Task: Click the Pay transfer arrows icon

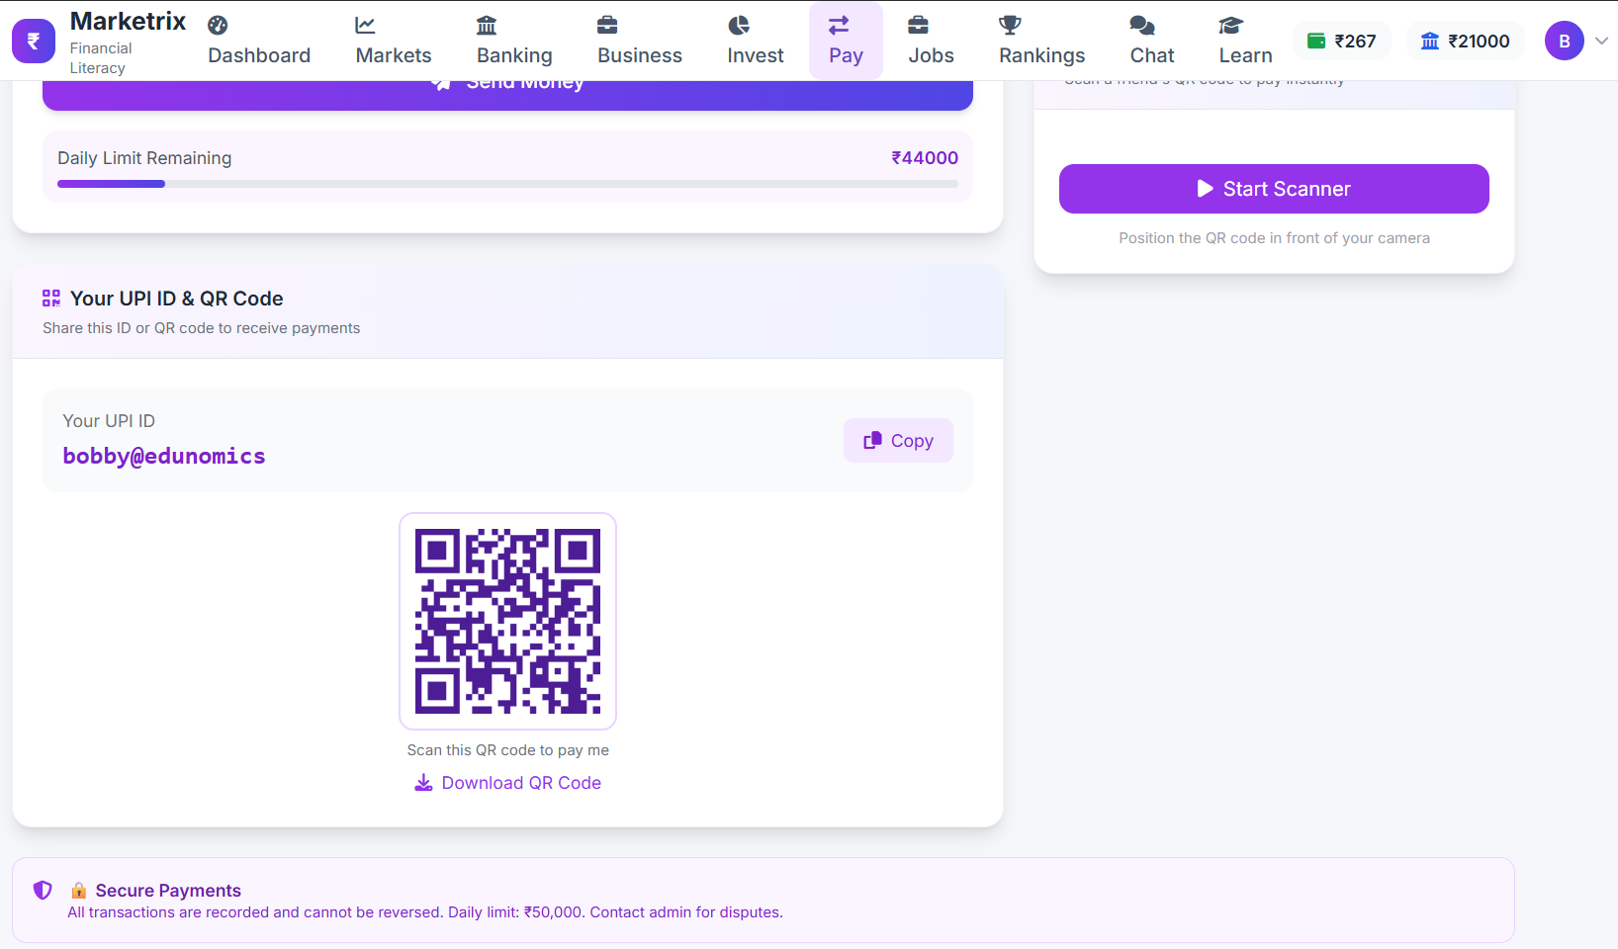Action: (x=839, y=26)
